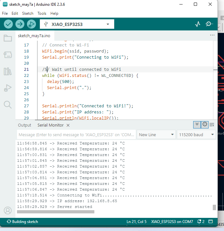This screenshot has height=231, width=224.
Task: Click the Serial Monitor horizontal scrollbar
Action: tap(56, 212)
